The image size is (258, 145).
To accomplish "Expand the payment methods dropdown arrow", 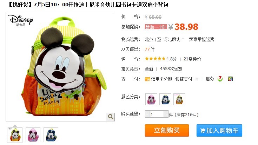I will [x=197, y=79].
